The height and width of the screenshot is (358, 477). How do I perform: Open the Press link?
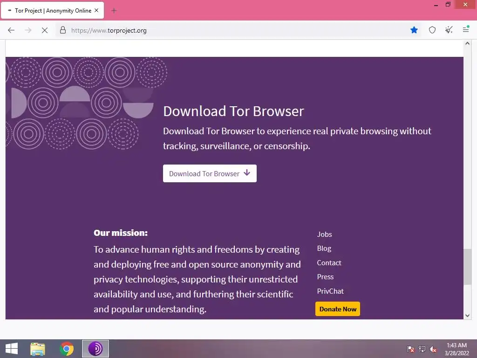tap(325, 277)
